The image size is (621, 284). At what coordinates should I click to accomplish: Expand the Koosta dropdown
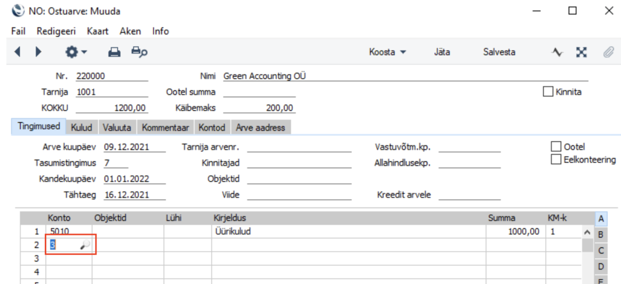click(x=388, y=53)
